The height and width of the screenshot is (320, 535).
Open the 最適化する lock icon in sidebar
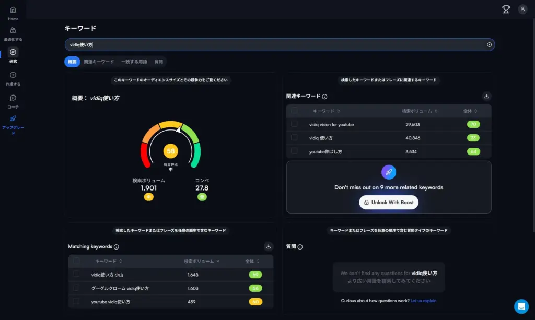tap(13, 31)
